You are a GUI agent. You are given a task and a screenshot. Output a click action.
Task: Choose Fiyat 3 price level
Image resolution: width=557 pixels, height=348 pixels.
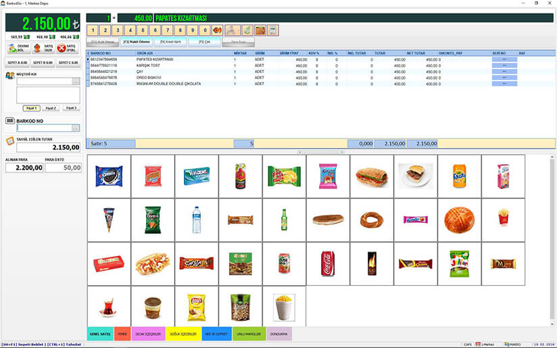pyautogui.click(x=70, y=108)
